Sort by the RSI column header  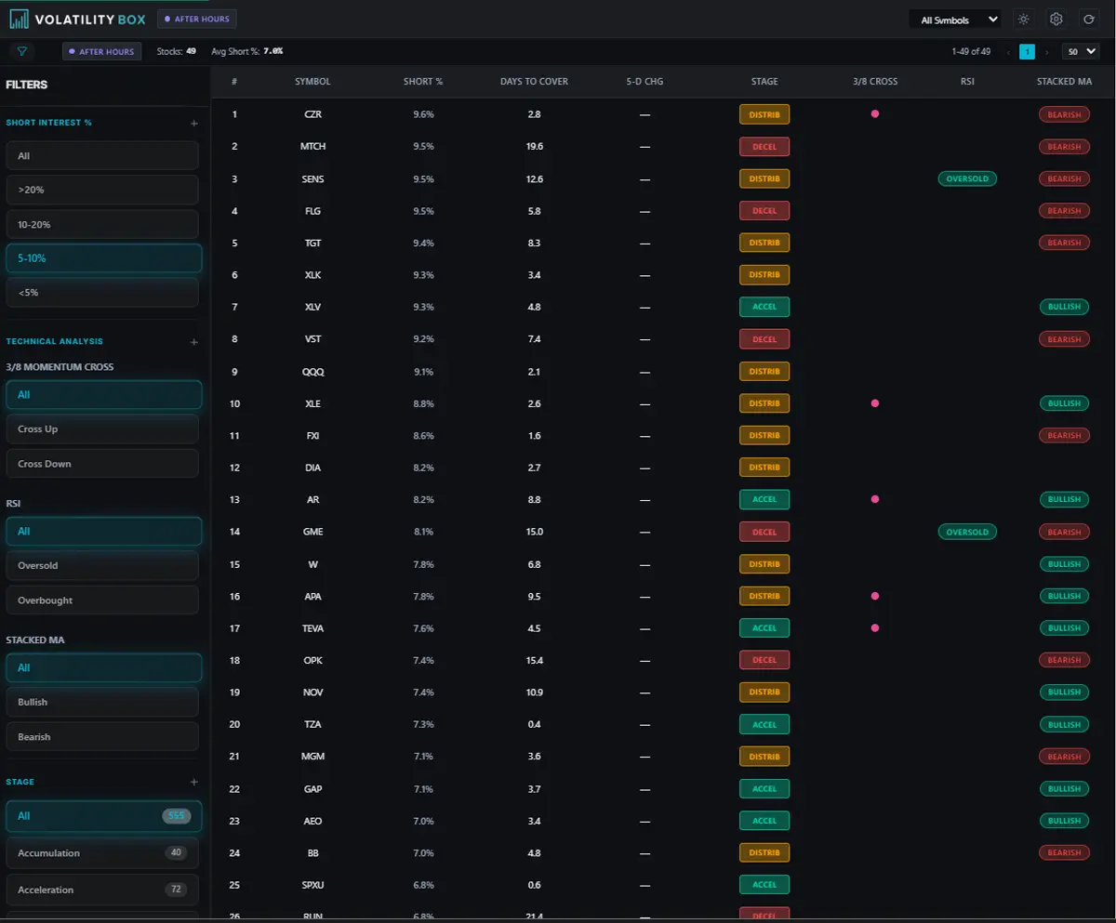[967, 82]
